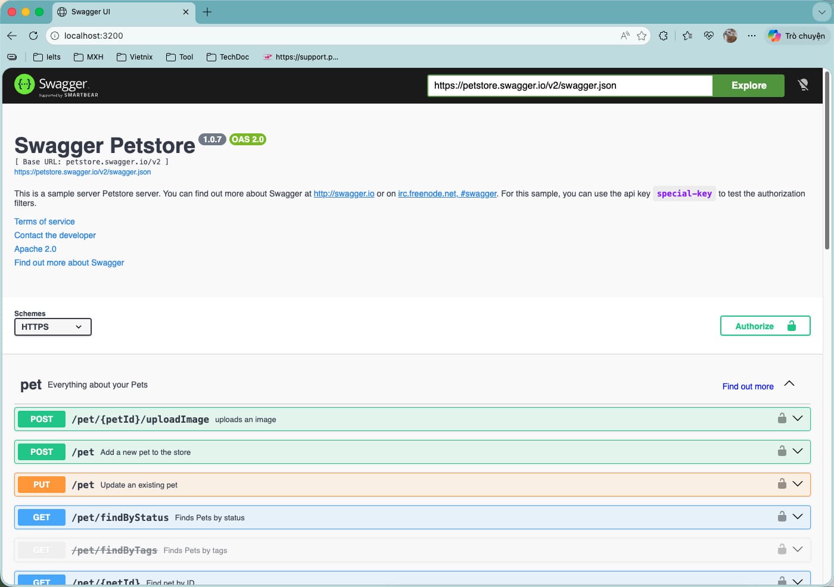
Task: Expand the GET /pet/findByStatus operation chevron
Action: pyautogui.click(x=798, y=517)
